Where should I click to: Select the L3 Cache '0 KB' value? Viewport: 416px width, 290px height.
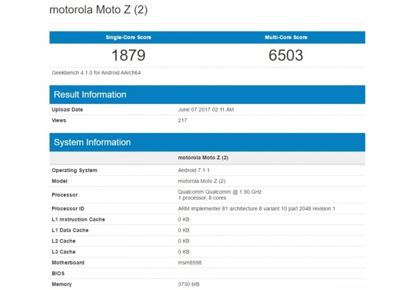pyautogui.click(x=184, y=252)
